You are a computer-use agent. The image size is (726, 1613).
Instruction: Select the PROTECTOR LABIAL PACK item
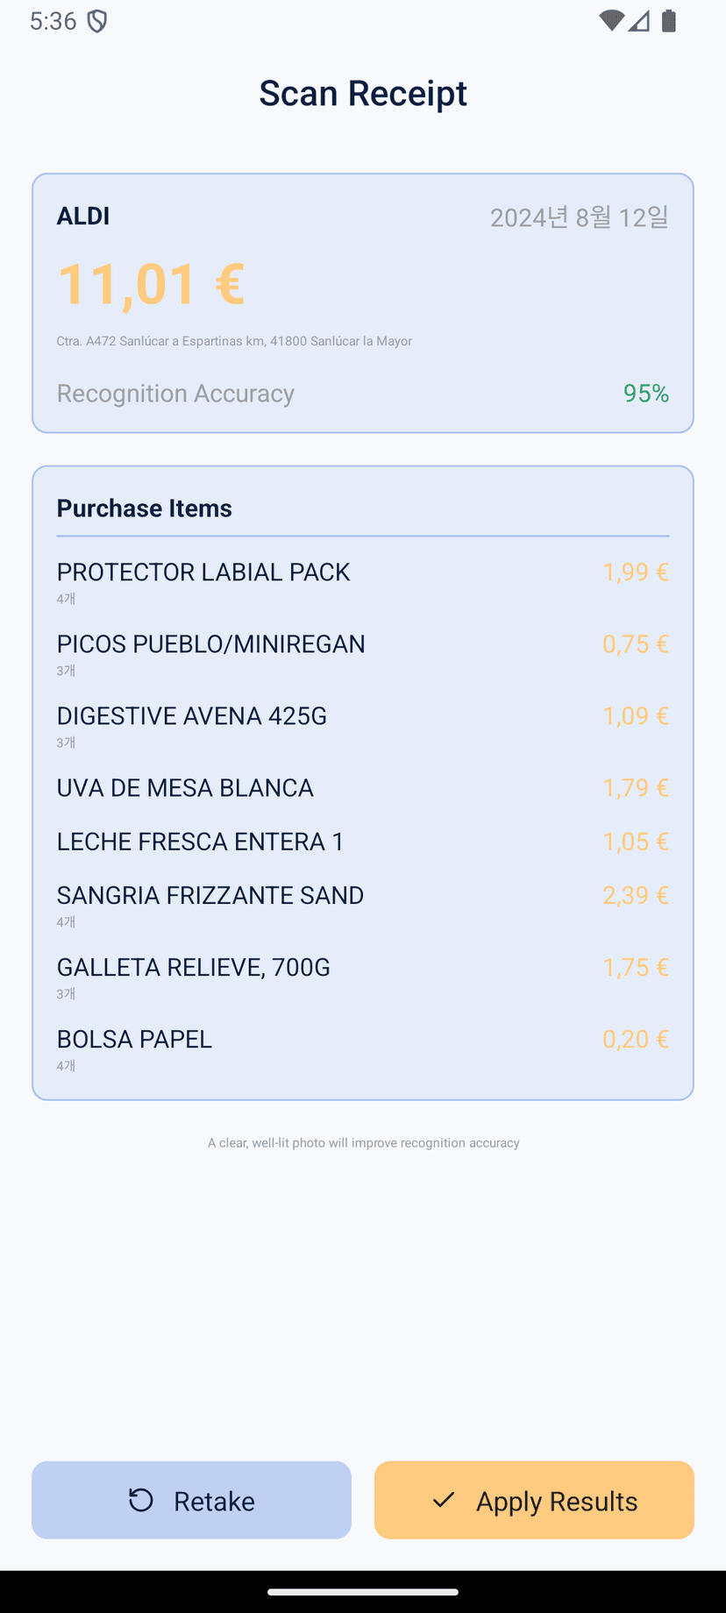click(363, 582)
